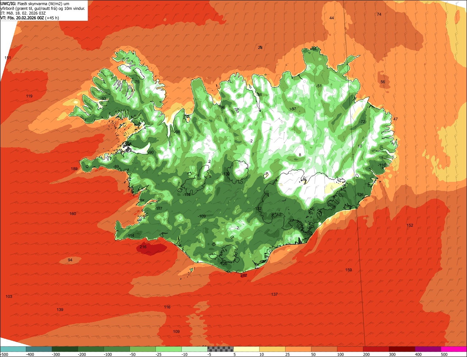Click the legend swatch for -25 to -10
467x357 pixels.
tap(168, 349)
